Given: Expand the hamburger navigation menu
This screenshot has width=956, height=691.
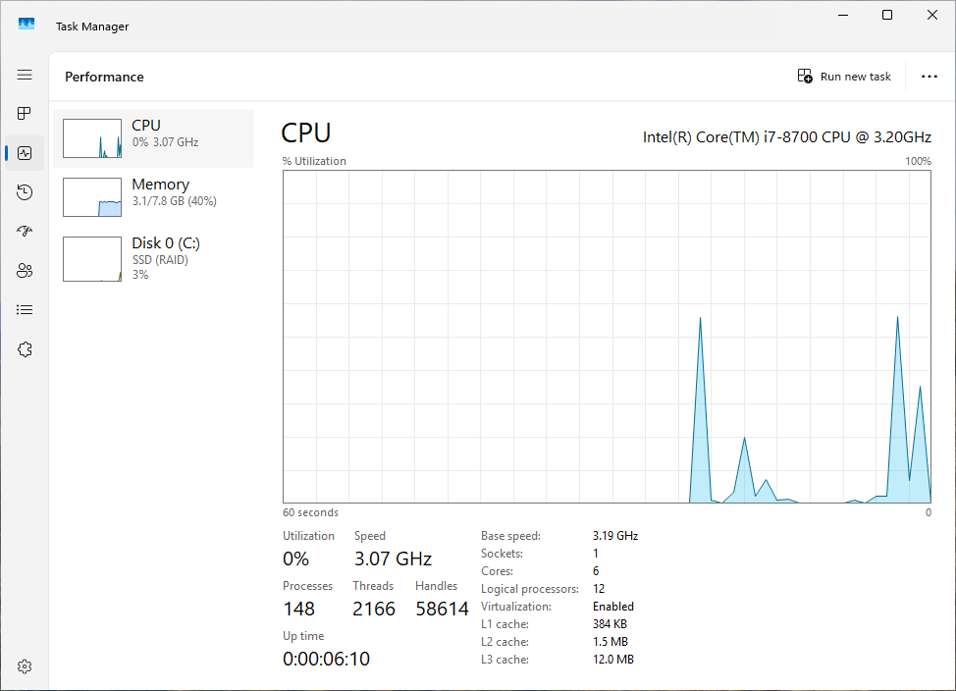Looking at the screenshot, I should tap(25, 75).
